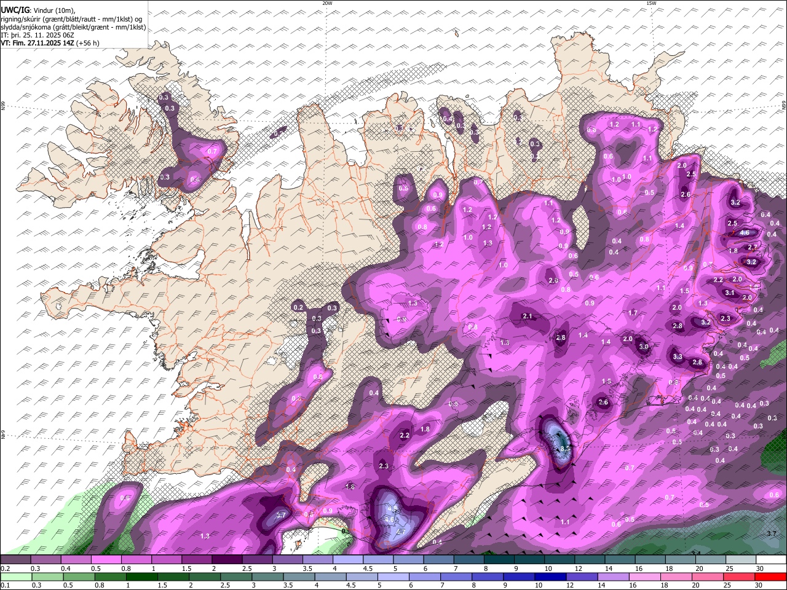Pick the 20 swatch in the rain legend row
This screenshot has width=787, height=590.
click(x=708, y=576)
